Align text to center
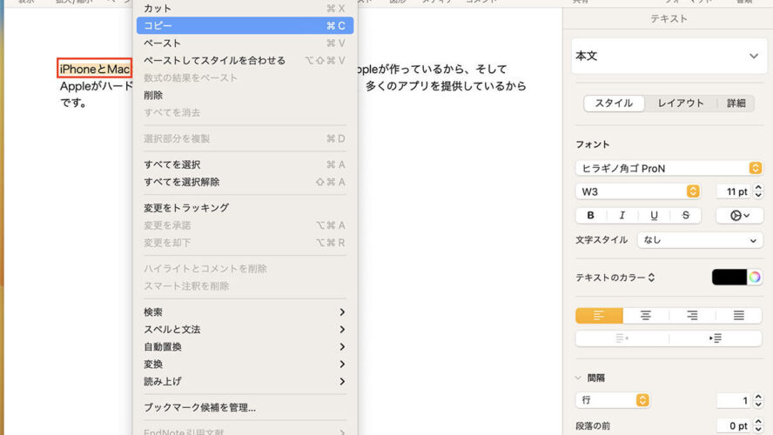The height and width of the screenshot is (435, 773). pyautogui.click(x=645, y=315)
